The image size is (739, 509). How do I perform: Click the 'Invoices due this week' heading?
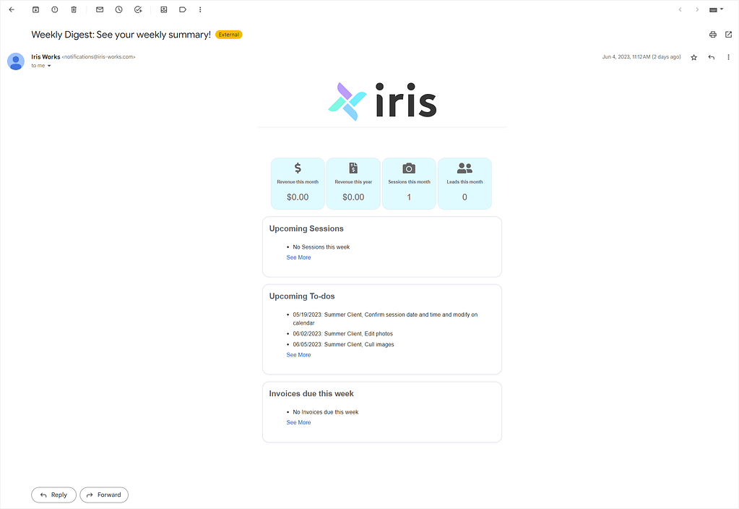coord(311,394)
